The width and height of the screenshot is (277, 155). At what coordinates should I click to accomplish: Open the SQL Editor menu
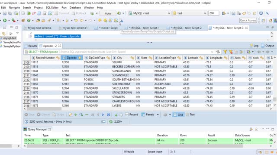tap(52, 8)
